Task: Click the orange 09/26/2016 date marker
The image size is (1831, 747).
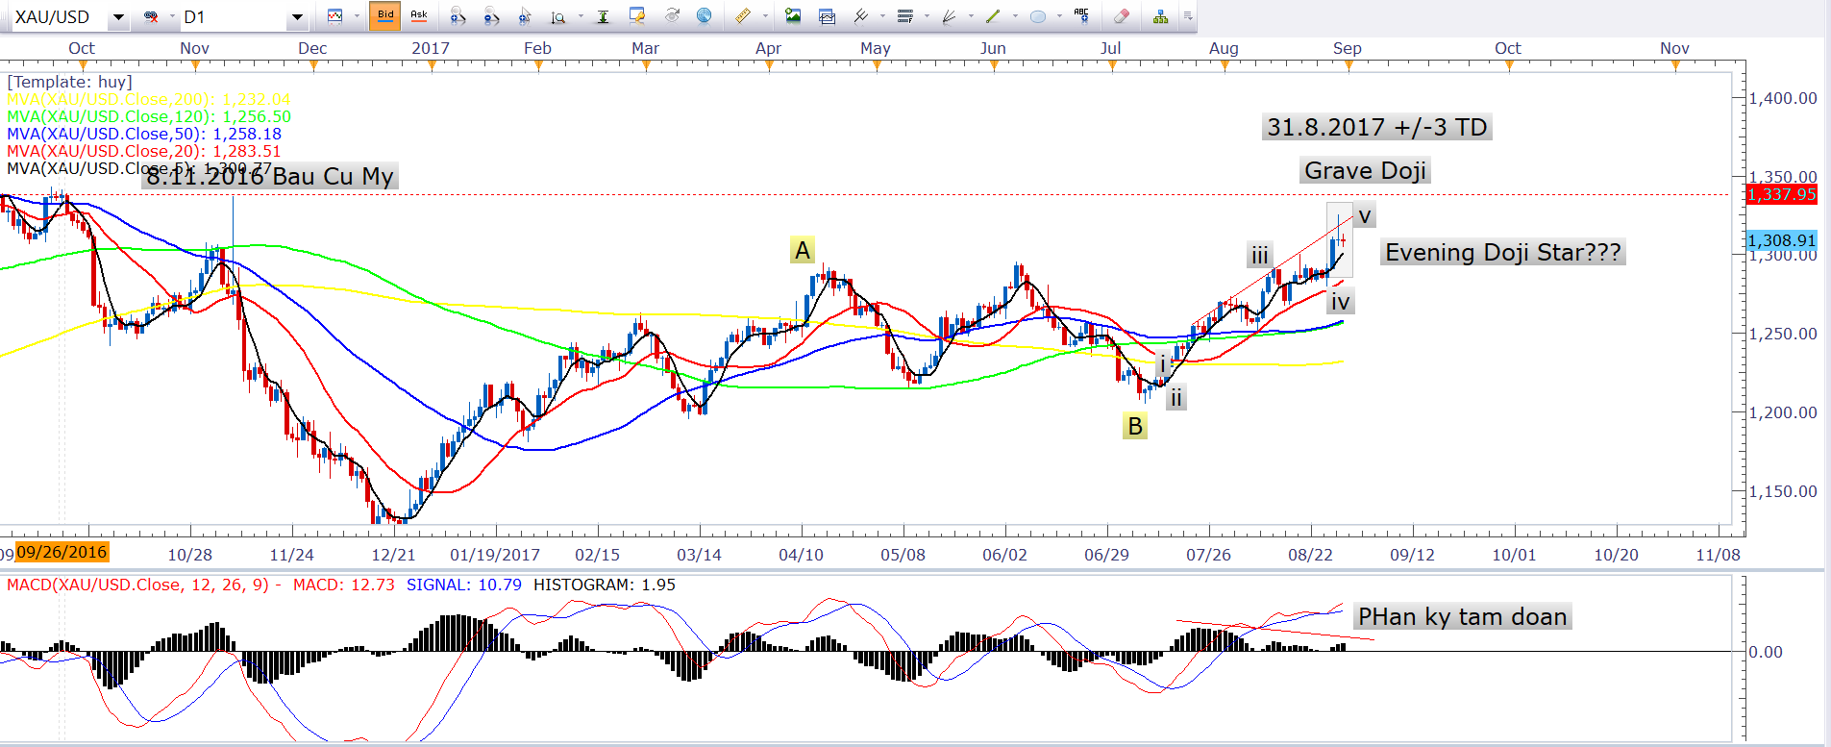Action: [62, 552]
